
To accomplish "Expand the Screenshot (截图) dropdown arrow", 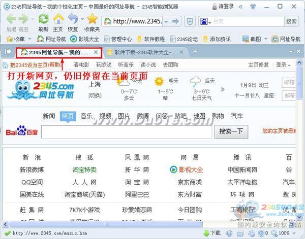I will click(265, 39).
